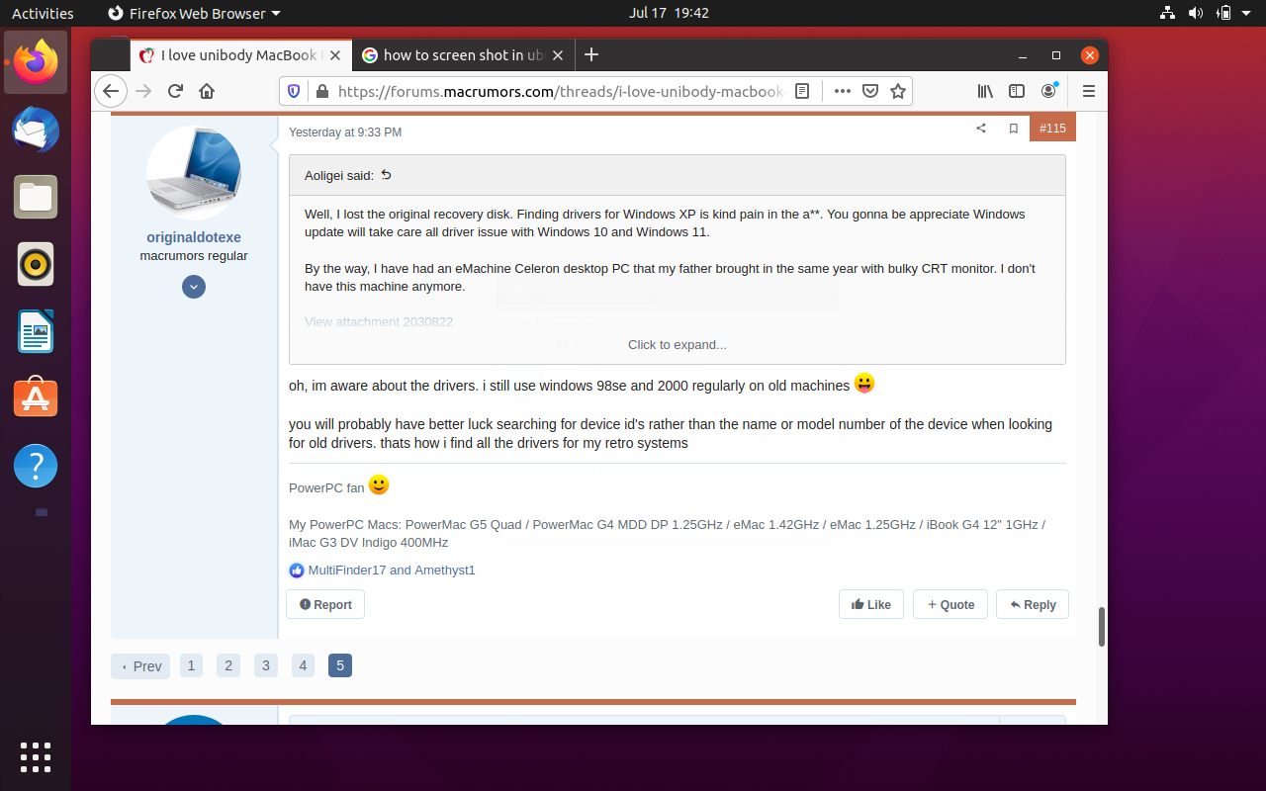This screenshot has height=791, width=1266.
Task: Click the URL address bar
Action: [559, 91]
